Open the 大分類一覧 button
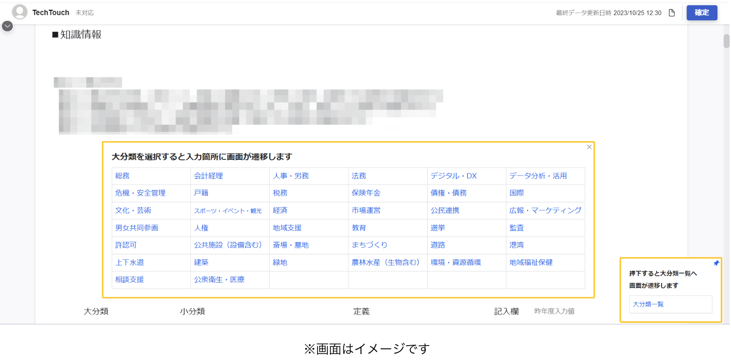The width and height of the screenshot is (731, 360). tap(648, 304)
